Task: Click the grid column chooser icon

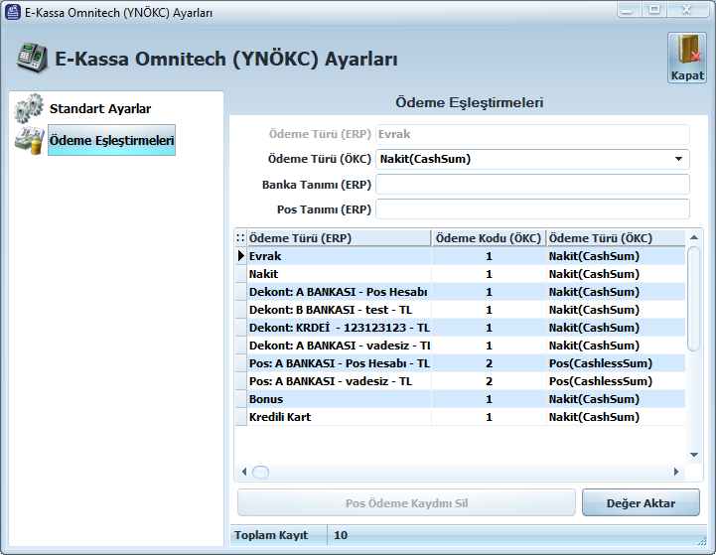Action: click(240, 238)
